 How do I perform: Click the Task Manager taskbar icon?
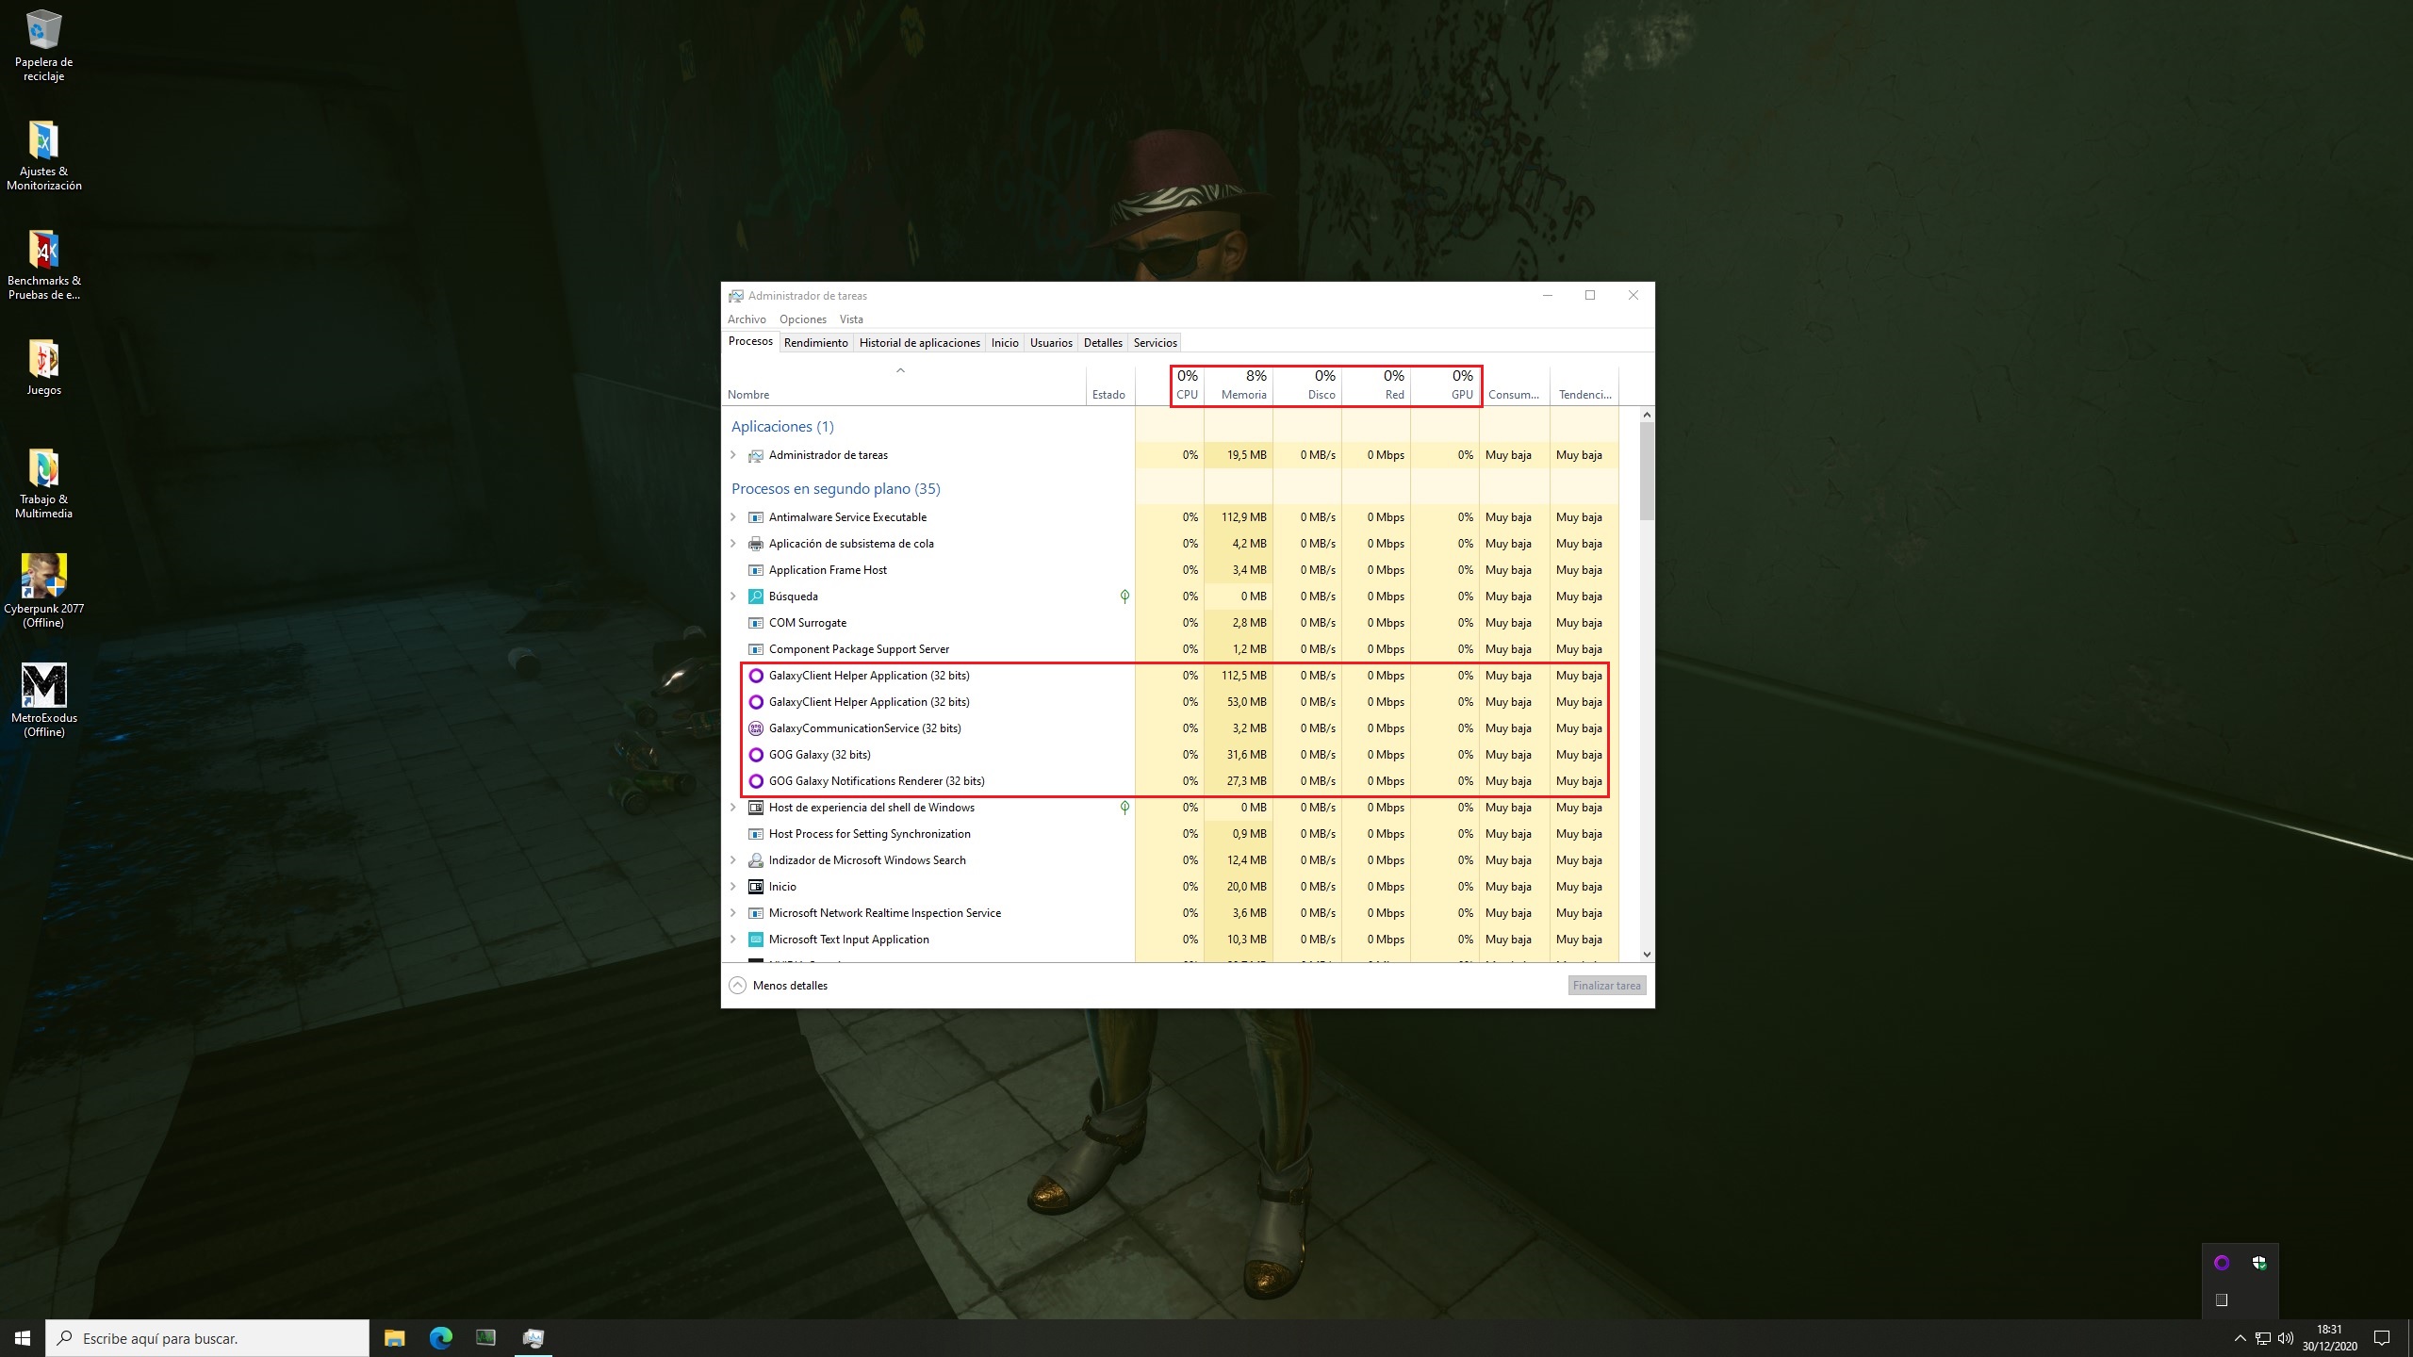(x=533, y=1338)
